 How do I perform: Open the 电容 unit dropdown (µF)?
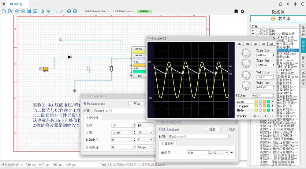[145, 125]
